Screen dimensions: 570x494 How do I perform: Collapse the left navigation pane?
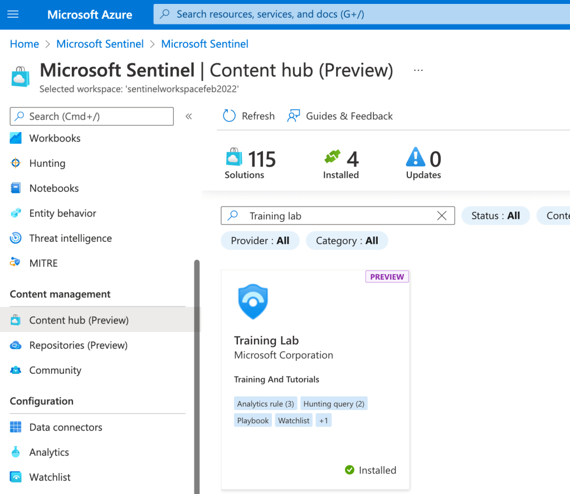[x=188, y=116]
